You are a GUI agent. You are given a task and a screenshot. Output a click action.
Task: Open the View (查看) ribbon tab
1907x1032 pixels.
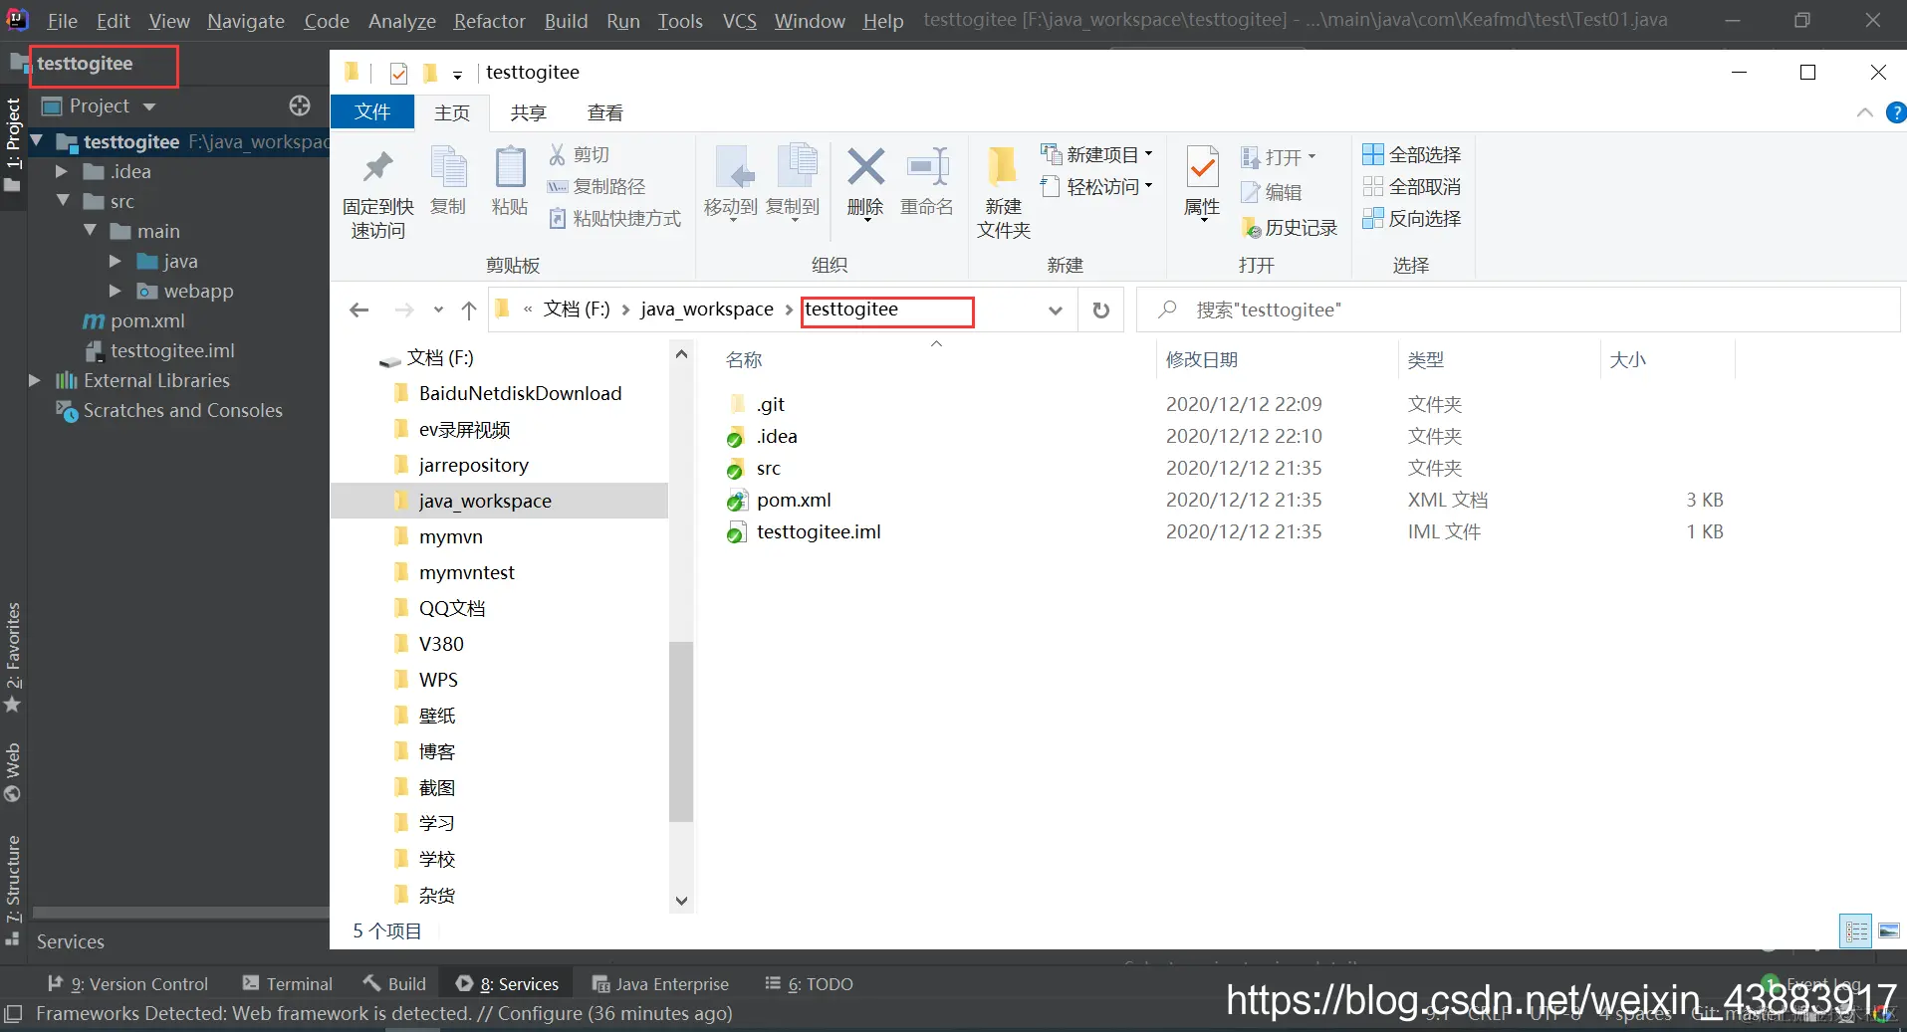[x=605, y=112]
